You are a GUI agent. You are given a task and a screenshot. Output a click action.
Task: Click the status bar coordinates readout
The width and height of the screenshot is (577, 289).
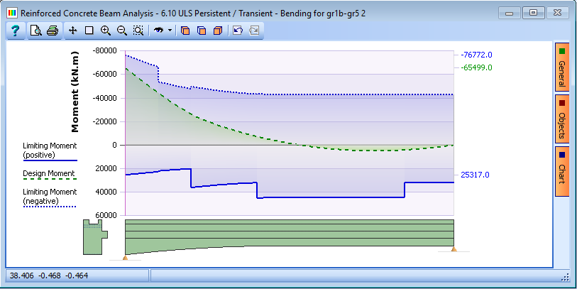[49, 276]
